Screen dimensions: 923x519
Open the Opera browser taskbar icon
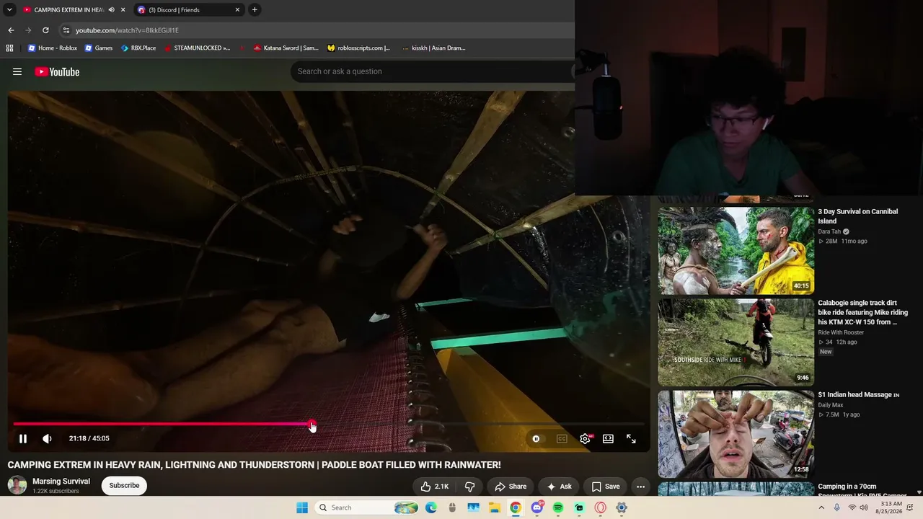600,507
